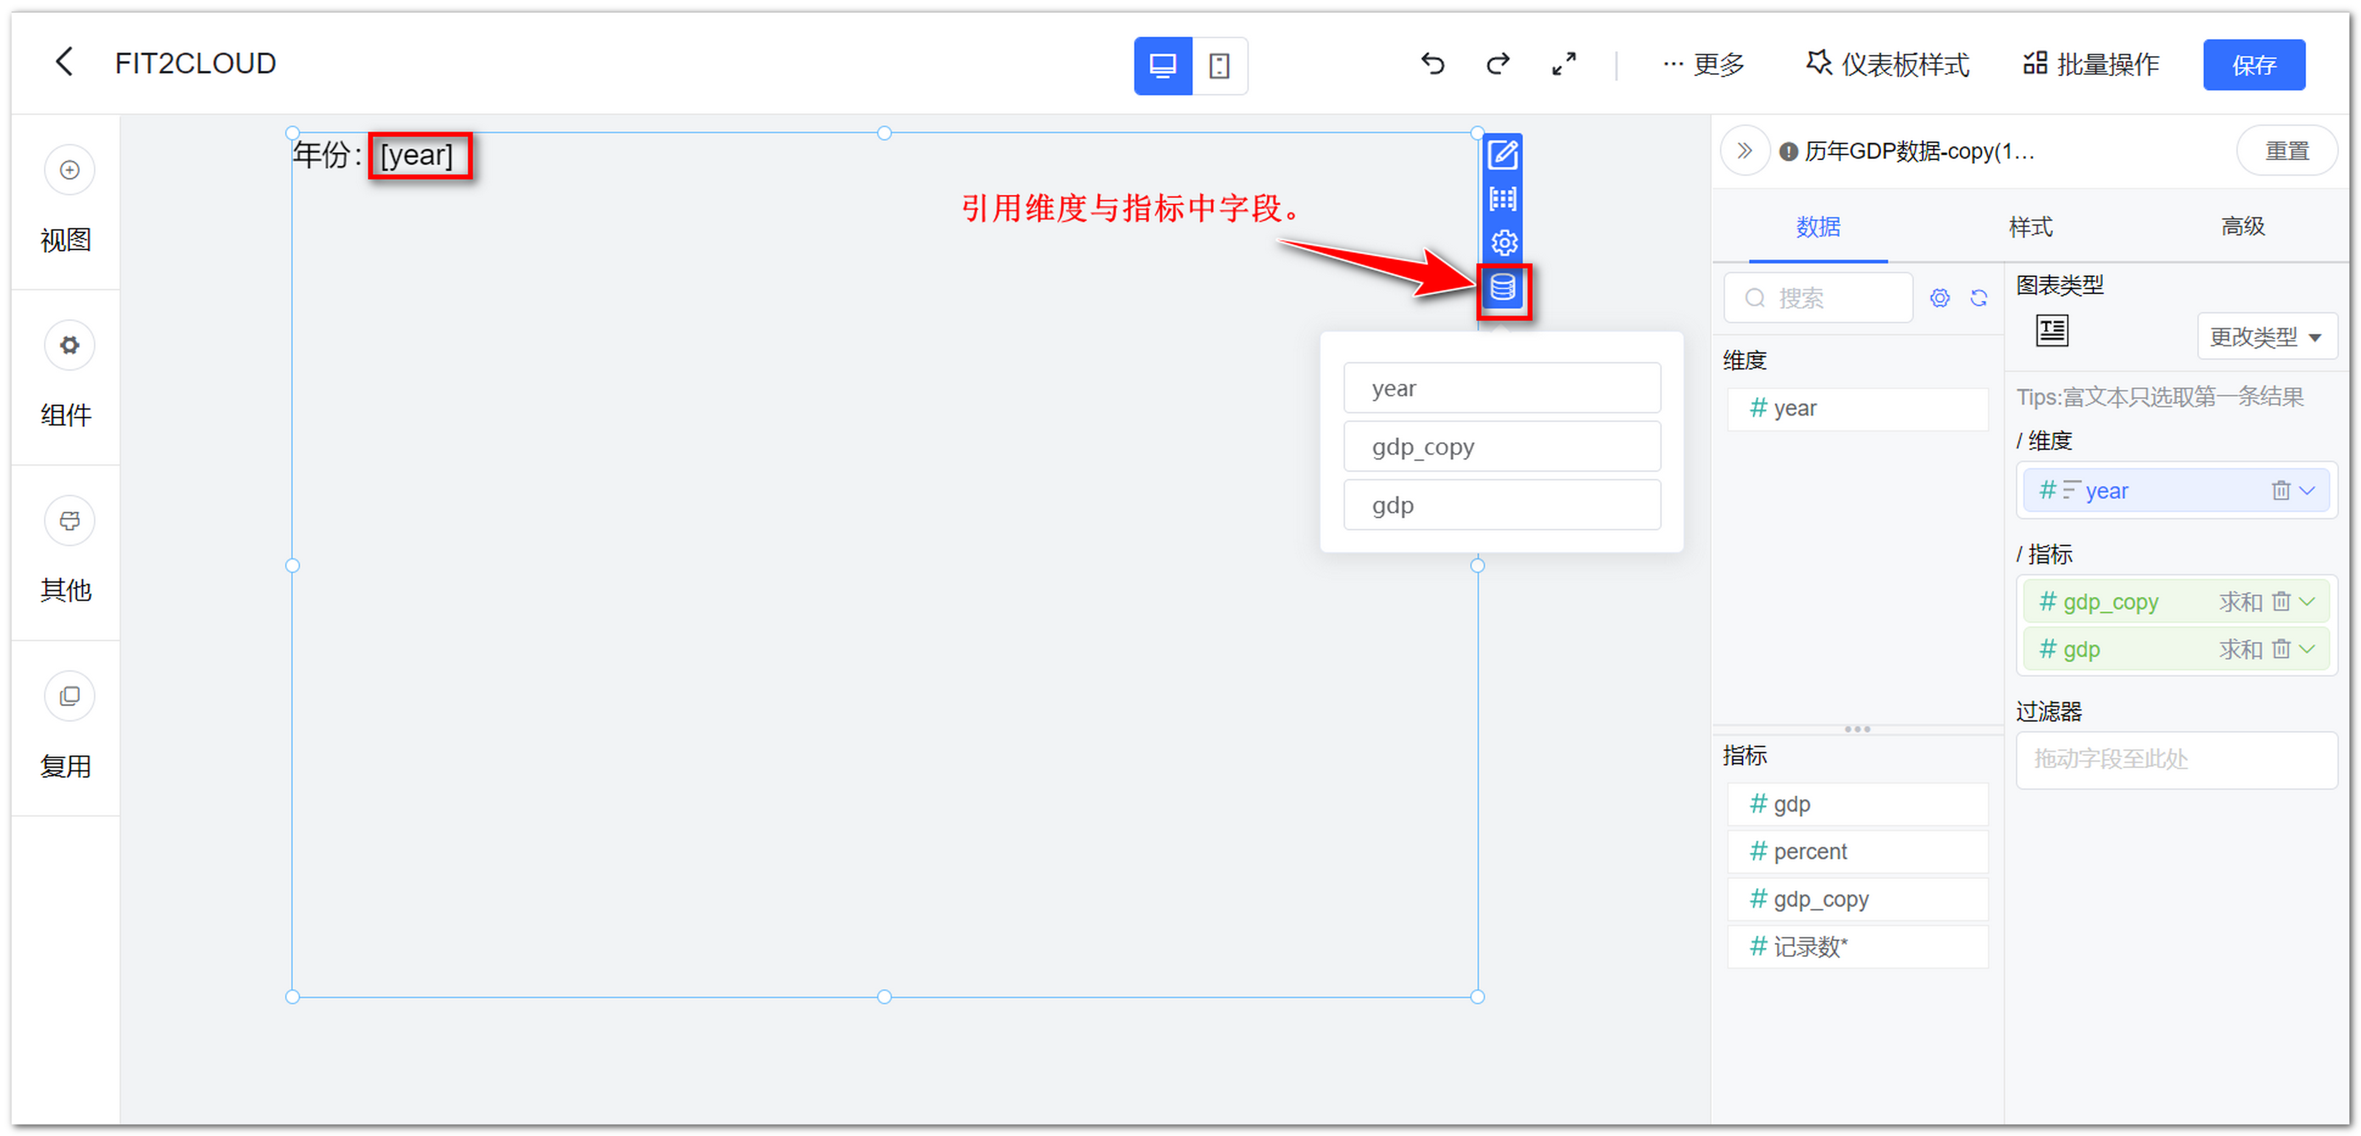Image resolution: width=2361 pixels, height=1136 pixels.
Task: Click the top-center resize handle of view
Action: point(883,133)
